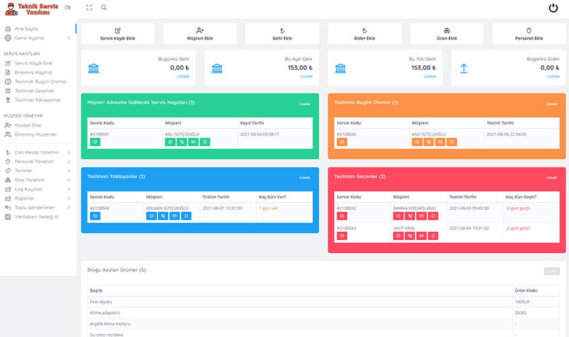Click bank icon in Bu Yılki Gelir card

[x=340, y=68]
